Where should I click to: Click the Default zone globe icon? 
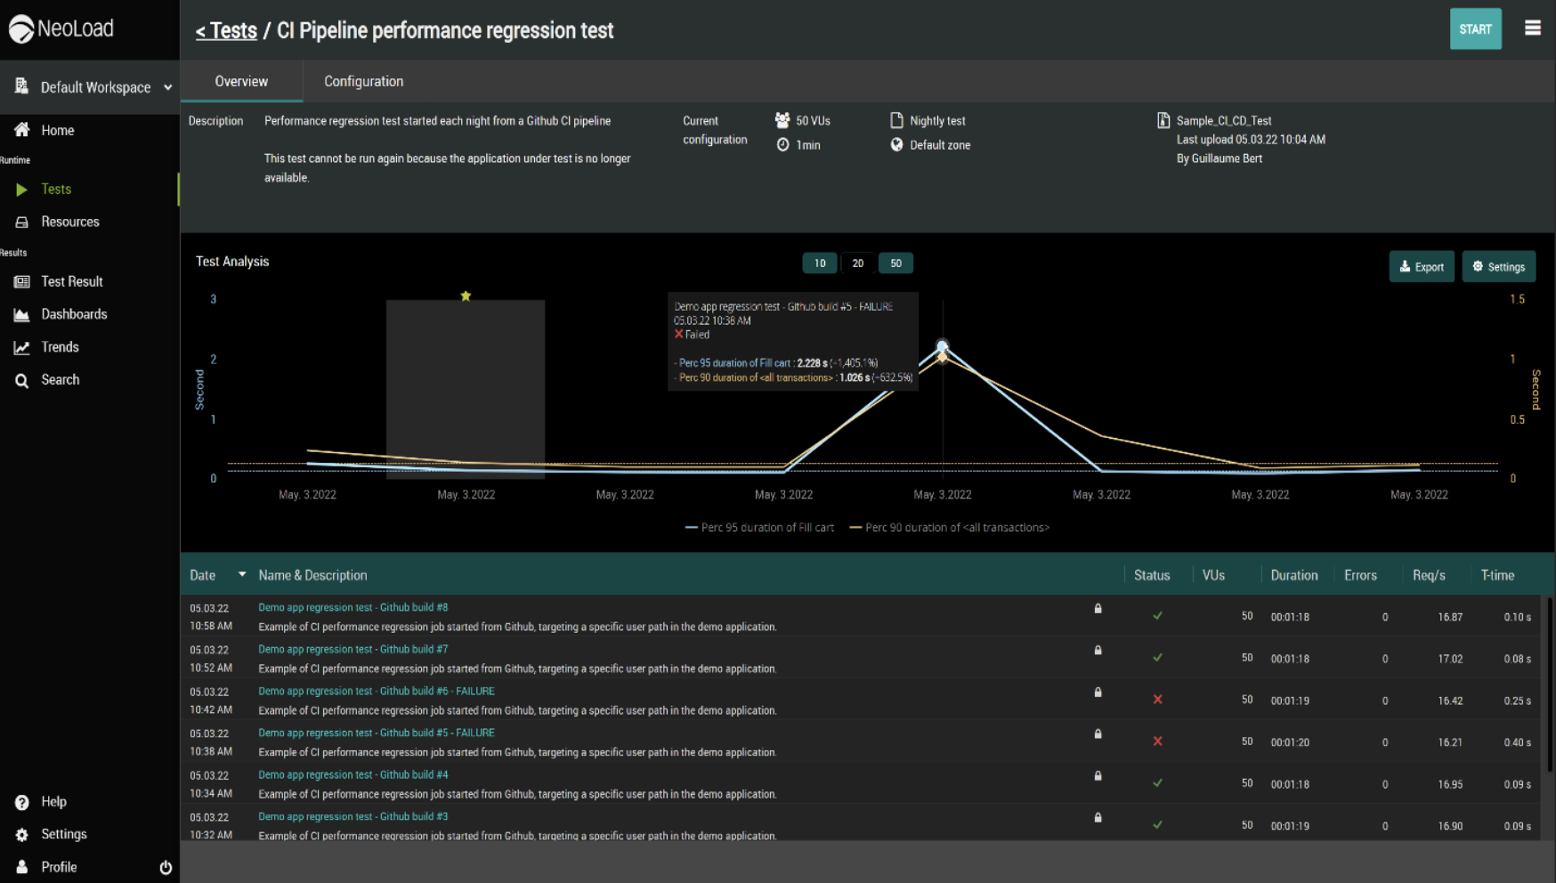(896, 144)
